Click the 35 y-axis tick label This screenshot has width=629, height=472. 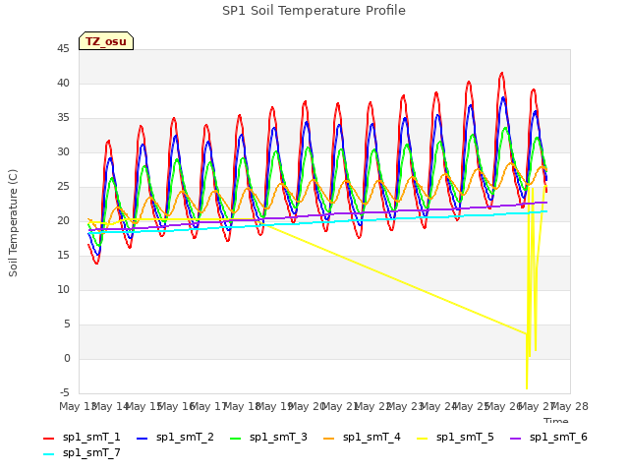pos(63,118)
